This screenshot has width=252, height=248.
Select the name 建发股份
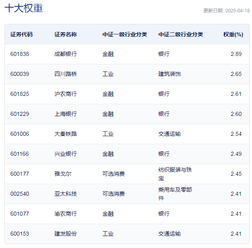click(65, 234)
